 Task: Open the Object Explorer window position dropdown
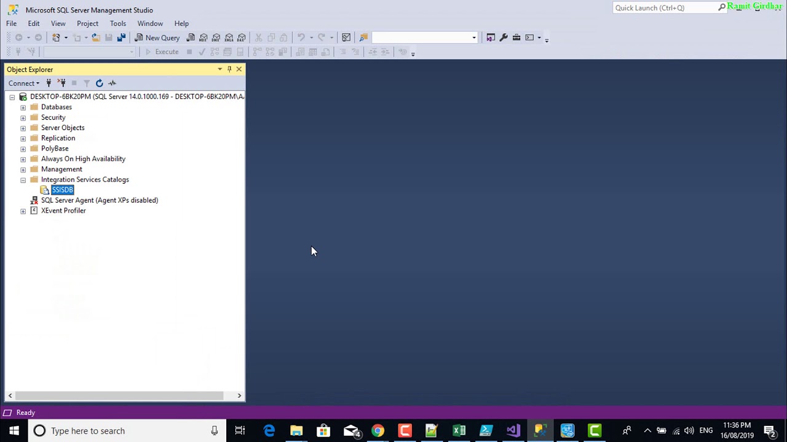(x=219, y=69)
